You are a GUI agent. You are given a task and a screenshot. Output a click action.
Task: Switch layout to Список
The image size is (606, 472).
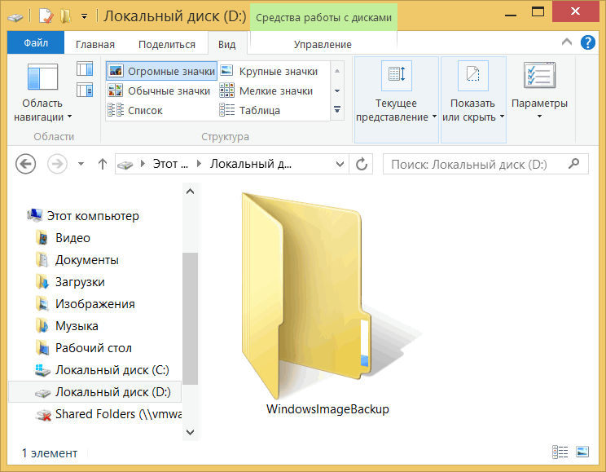pyautogui.click(x=135, y=110)
